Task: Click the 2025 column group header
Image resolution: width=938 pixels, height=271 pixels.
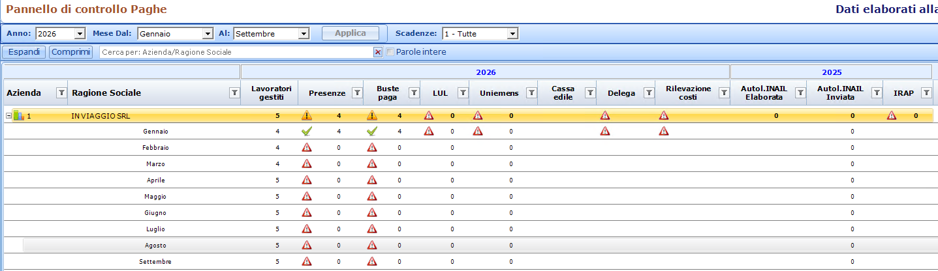Action: coord(832,72)
